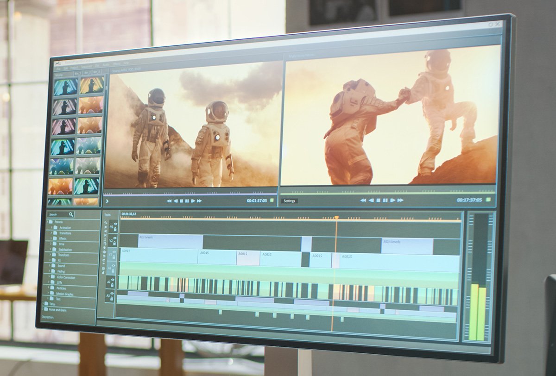Expand the Stabilization folder arrow
Image resolution: width=556 pixels, height=376 pixels.
coord(51,250)
